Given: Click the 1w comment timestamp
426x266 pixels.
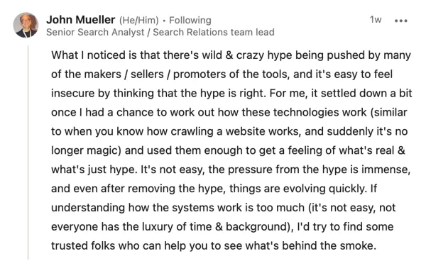Looking at the screenshot, I should 376,20.
